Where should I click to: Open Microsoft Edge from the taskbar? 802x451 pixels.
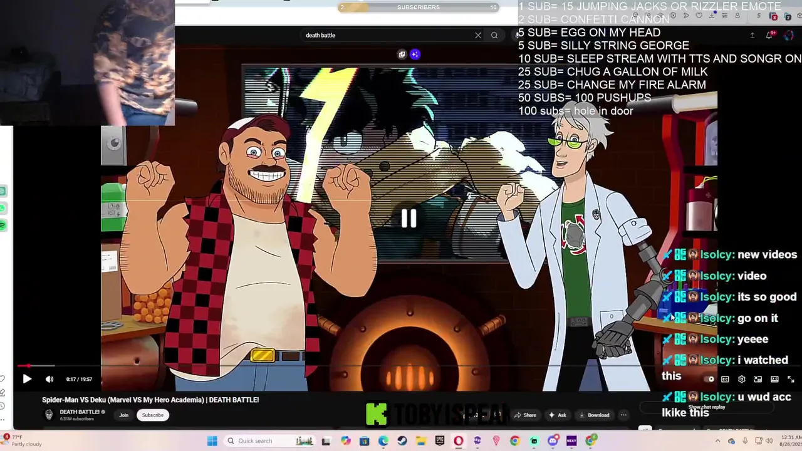[x=383, y=441]
